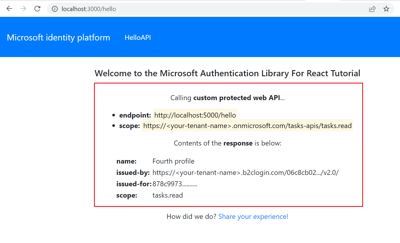Bookmark this page with the star icon

[x=386, y=9]
